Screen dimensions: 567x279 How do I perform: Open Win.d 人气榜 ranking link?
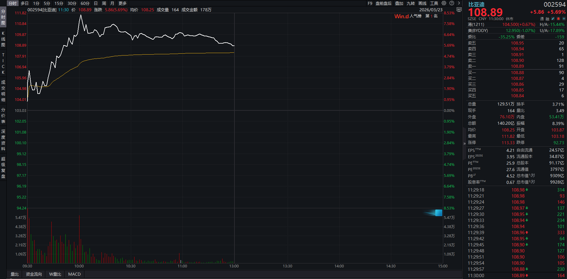click(x=408, y=16)
